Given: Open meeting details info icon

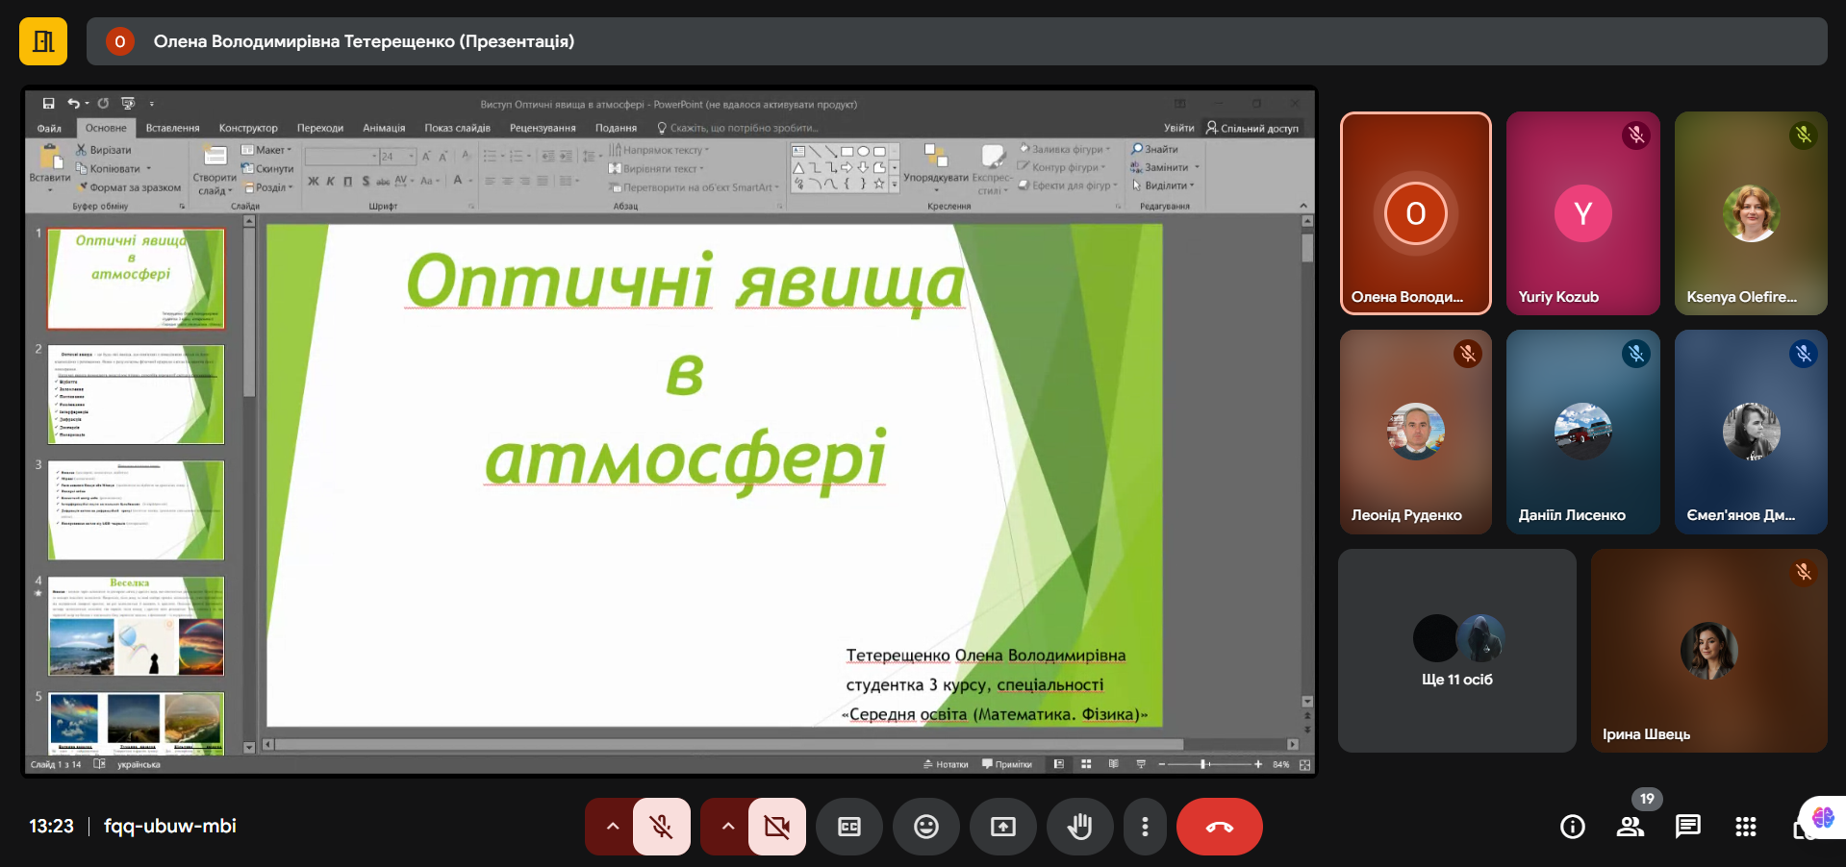Looking at the screenshot, I should (1573, 827).
